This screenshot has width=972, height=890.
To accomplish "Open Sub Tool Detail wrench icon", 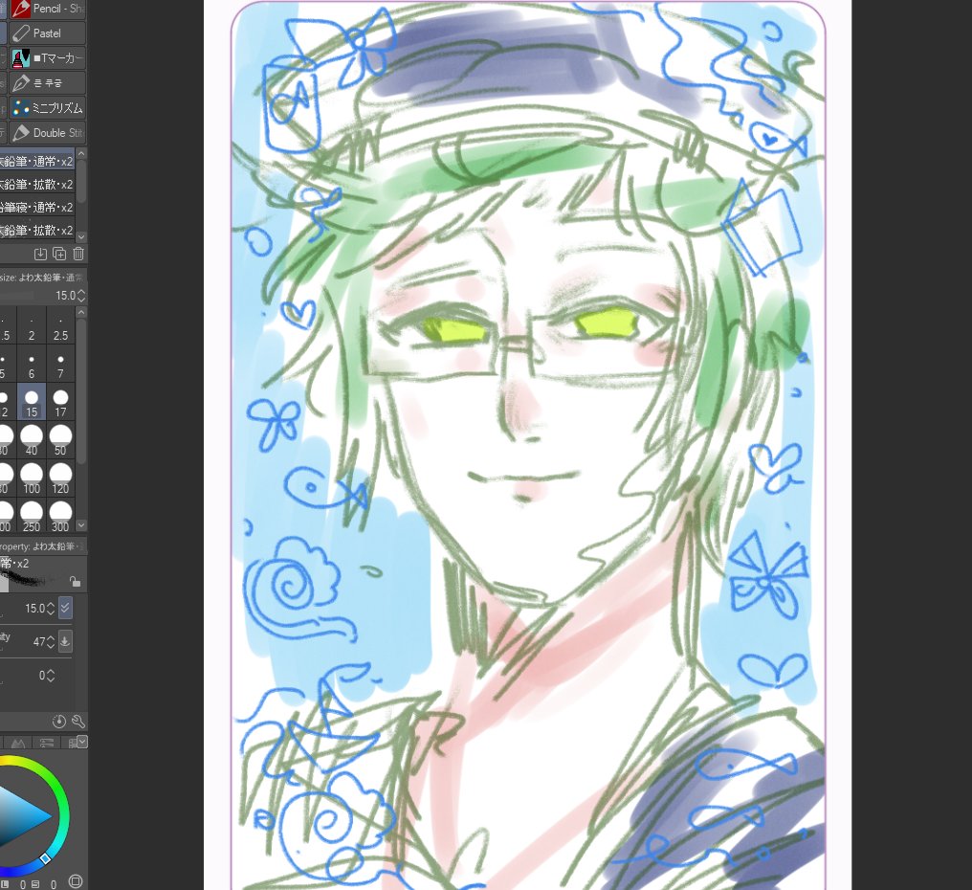I will (78, 722).
